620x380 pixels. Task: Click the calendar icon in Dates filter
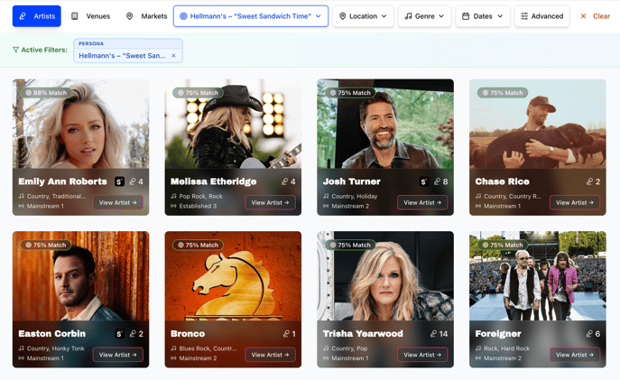click(466, 16)
